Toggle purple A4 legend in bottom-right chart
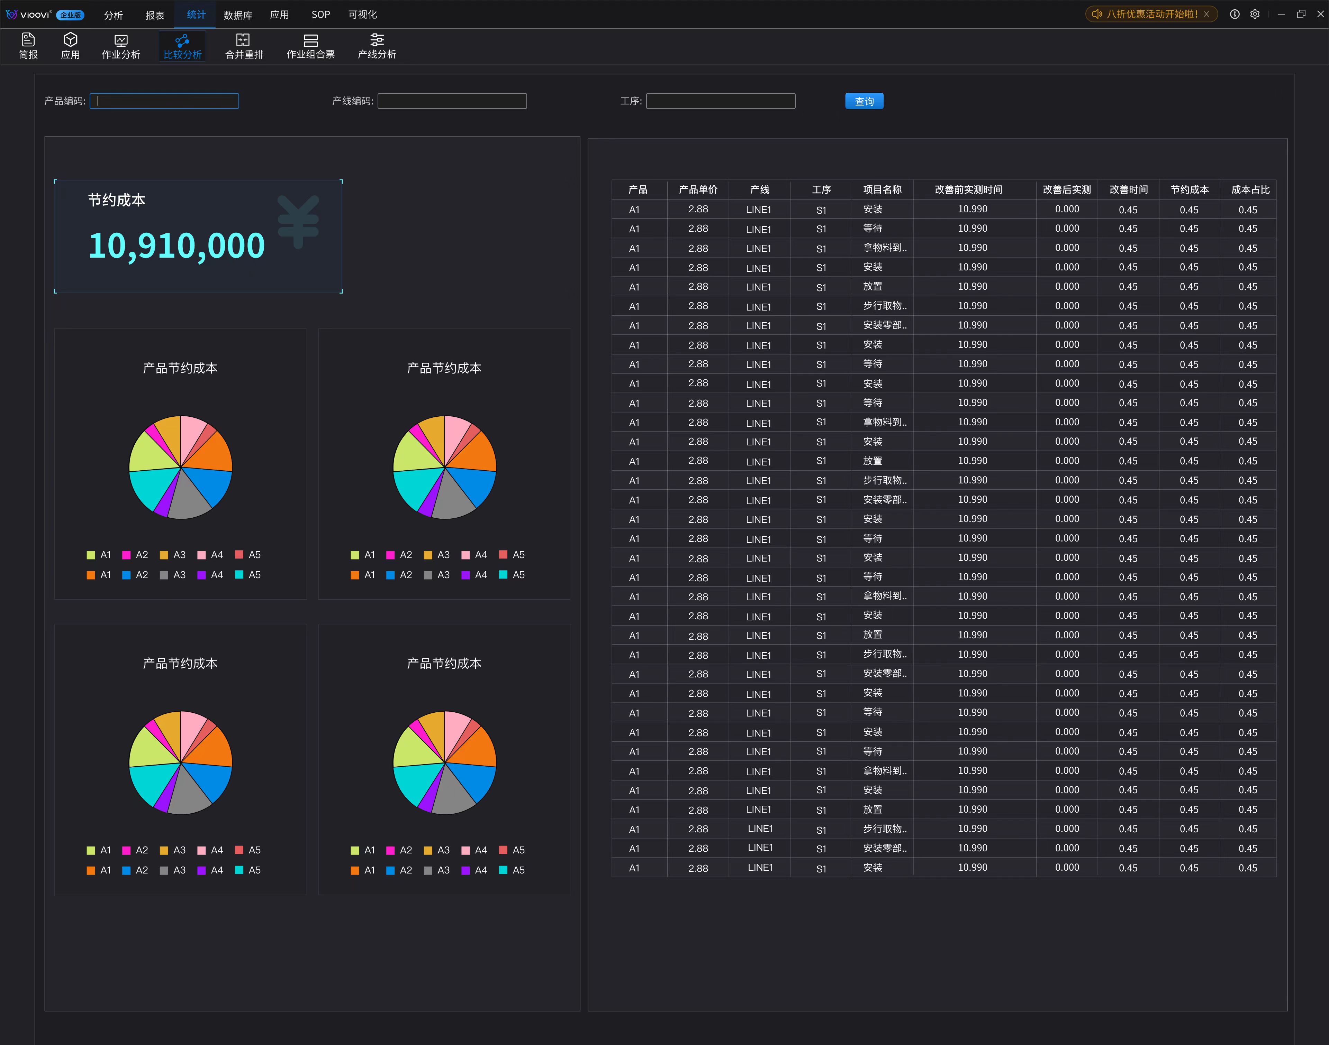1329x1045 pixels. coord(474,870)
